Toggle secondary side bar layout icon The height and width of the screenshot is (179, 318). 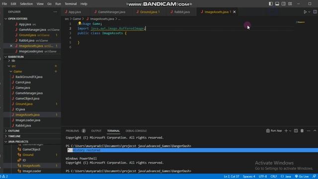coord(284,3)
